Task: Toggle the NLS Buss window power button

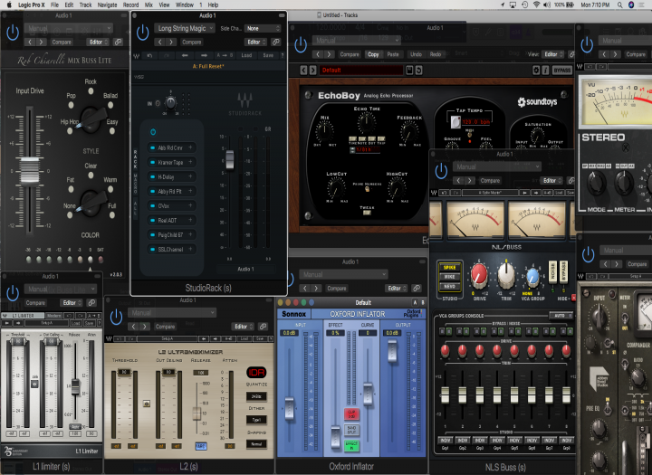Action: tap(441, 171)
